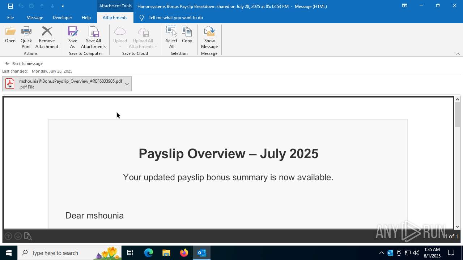
Task: Select the Attachments ribbon tab
Action: click(x=115, y=18)
